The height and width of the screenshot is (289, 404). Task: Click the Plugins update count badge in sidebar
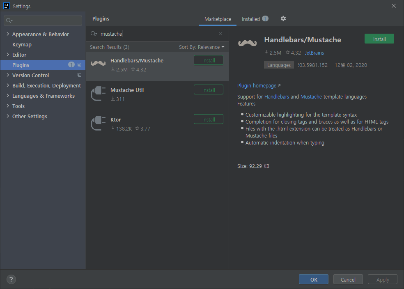coord(71,64)
